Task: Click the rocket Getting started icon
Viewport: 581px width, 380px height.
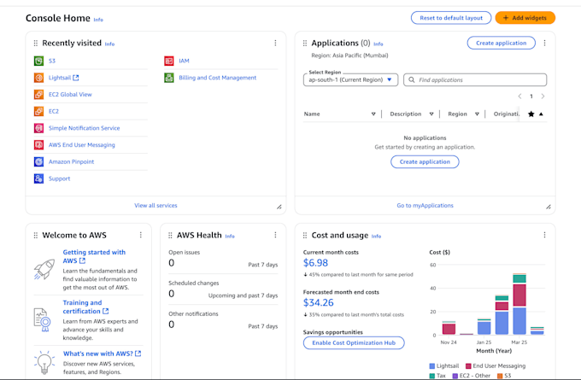Action: [44, 269]
